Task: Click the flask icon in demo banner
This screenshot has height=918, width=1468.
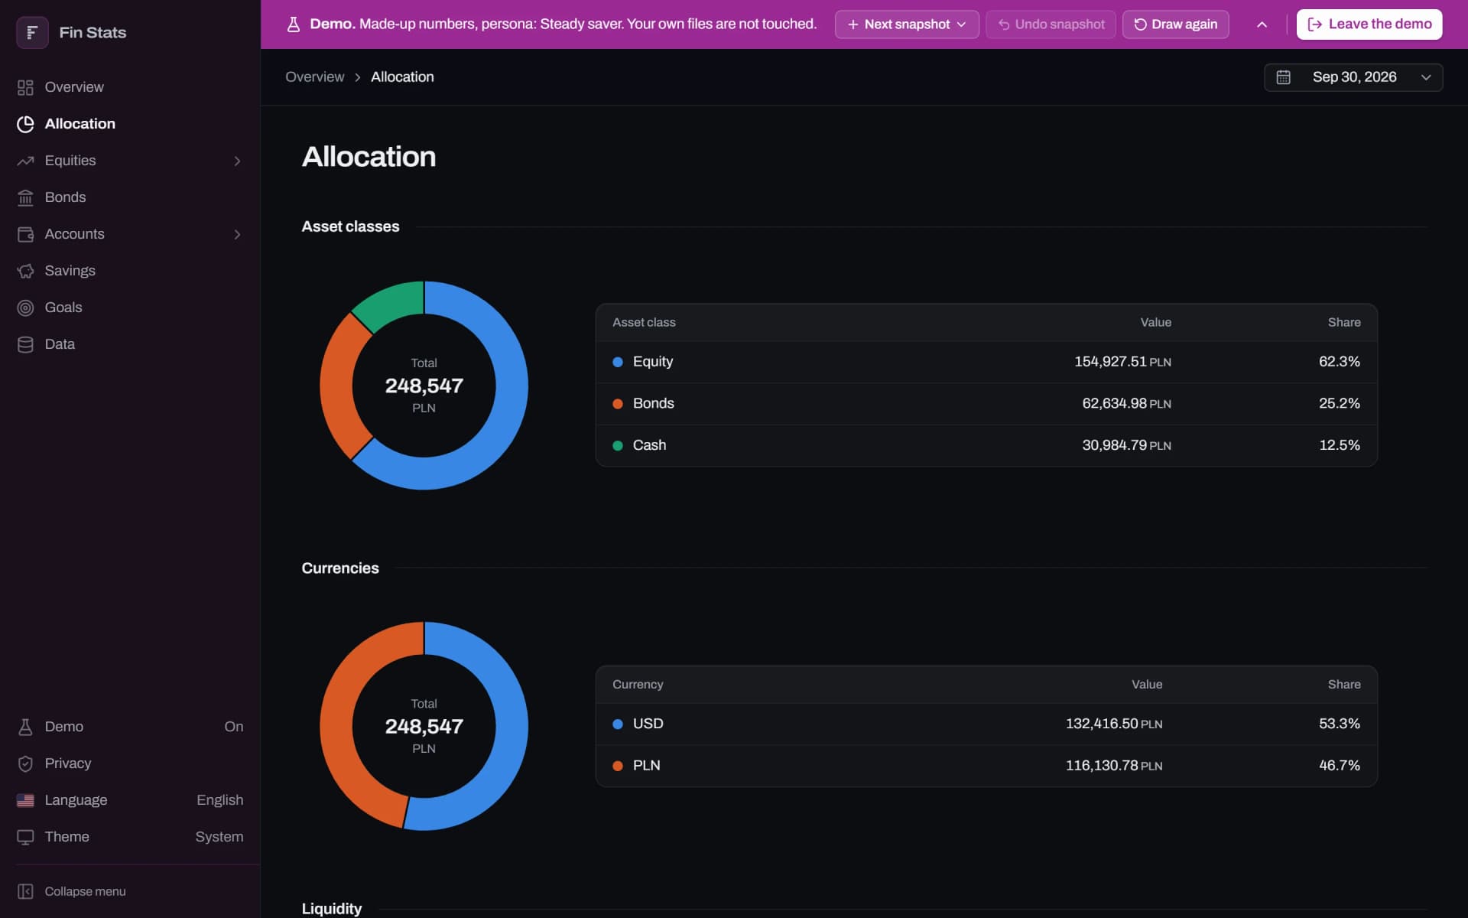Action: (x=293, y=24)
